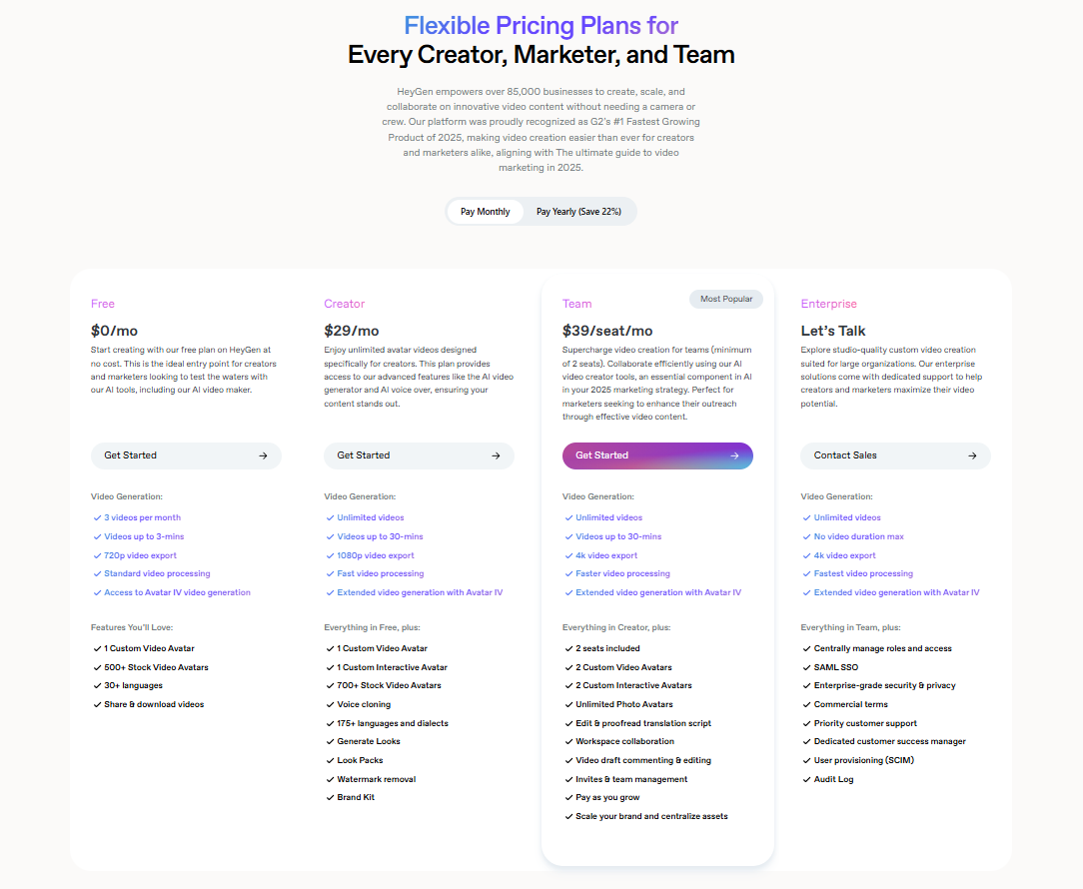Click Get Started on the Creator plan
This screenshot has width=1083, height=889.
[419, 455]
